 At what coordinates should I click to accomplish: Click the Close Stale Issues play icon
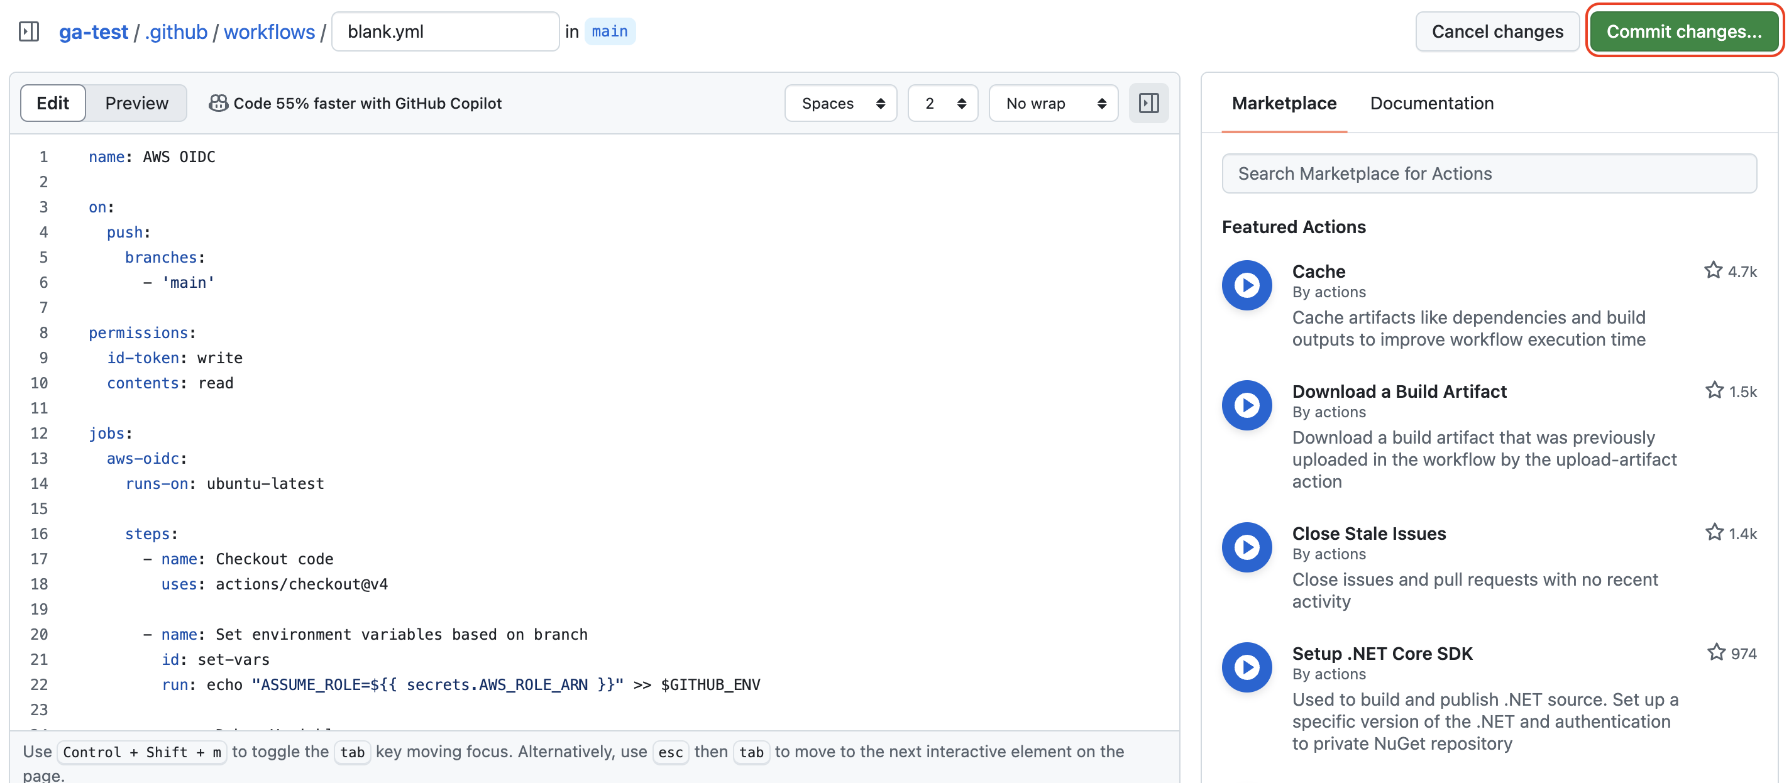tap(1247, 547)
